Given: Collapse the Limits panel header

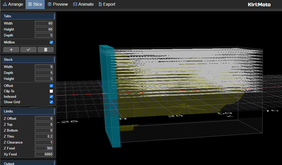Looking at the screenshot, I should 28,111.
